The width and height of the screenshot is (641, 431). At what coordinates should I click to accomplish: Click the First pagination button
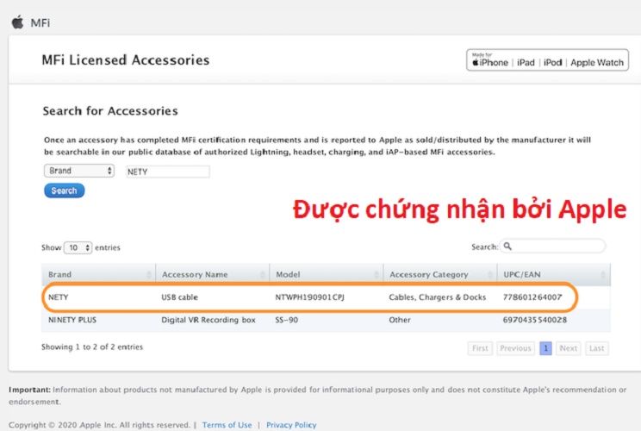(x=480, y=348)
